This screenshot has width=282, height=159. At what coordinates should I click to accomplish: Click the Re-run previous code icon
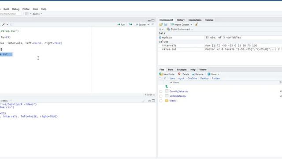tap(130, 25)
